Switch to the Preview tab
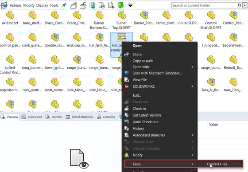The height and width of the screenshot is (172, 248). [x=10, y=117]
